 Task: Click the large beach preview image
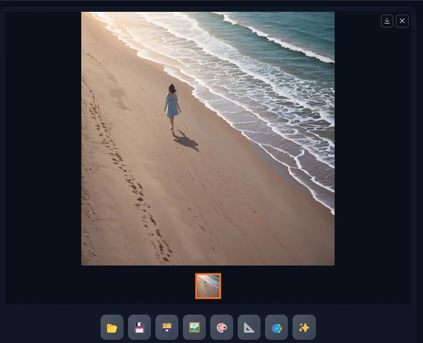pyautogui.click(x=208, y=138)
